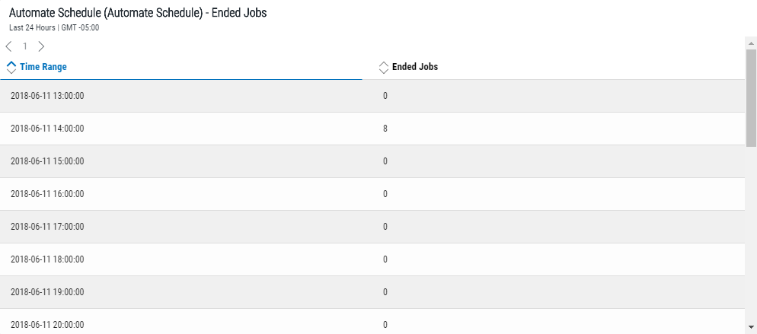
Task: Click the Ended Jobs sort icon
Action: click(384, 67)
